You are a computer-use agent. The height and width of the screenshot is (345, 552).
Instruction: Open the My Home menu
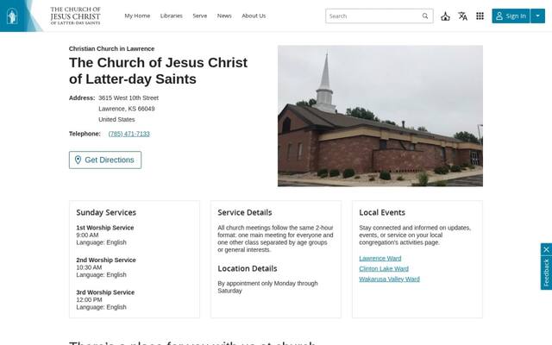click(137, 16)
